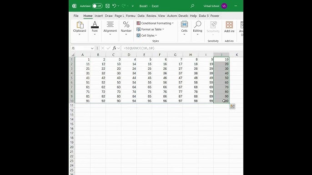Screen dimensions: 312x175
Task: Click cell containing 64
Action: [129, 87]
